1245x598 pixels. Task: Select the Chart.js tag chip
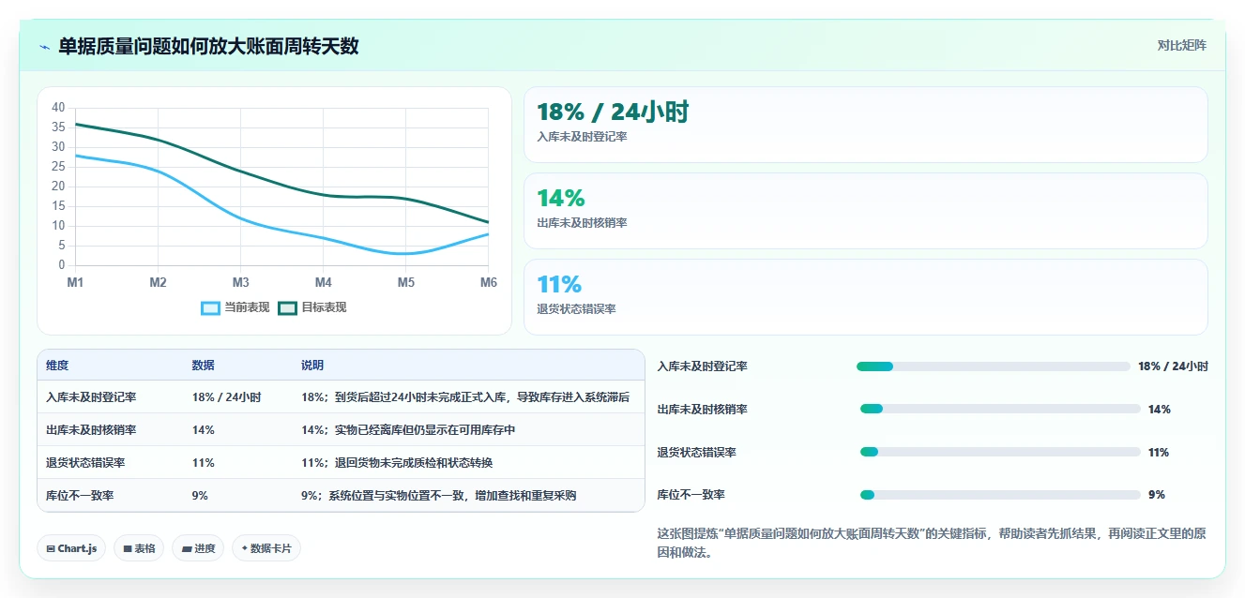click(x=71, y=548)
